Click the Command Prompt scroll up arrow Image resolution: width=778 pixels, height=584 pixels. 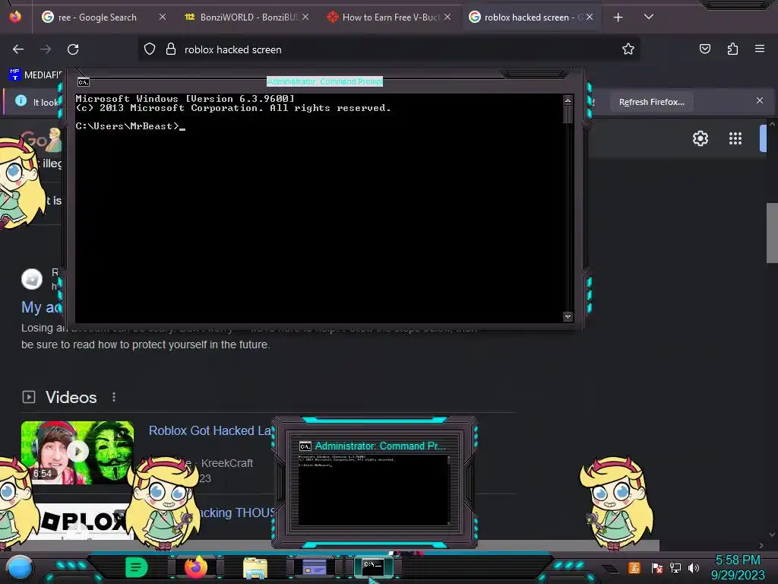point(568,100)
